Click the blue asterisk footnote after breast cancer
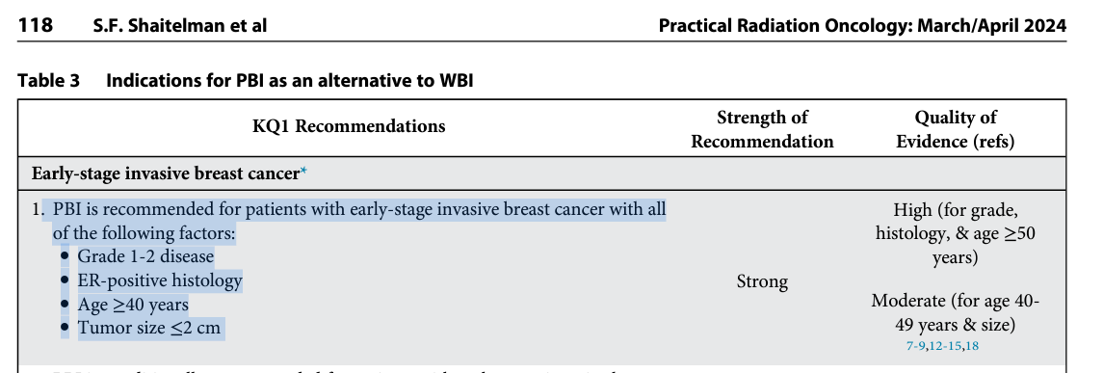The width and height of the screenshot is (1103, 373). coord(303,173)
